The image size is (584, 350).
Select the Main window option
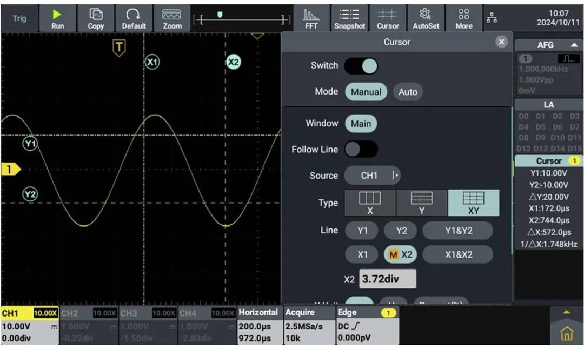tap(361, 124)
